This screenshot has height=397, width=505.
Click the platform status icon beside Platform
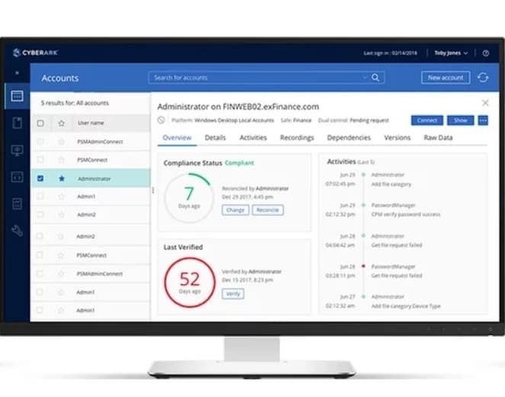point(162,120)
